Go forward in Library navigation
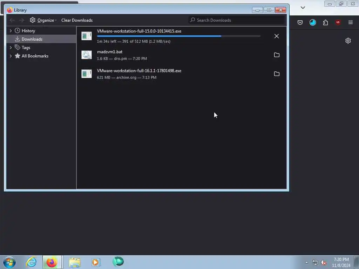The image size is (359, 269). pyautogui.click(x=21, y=20)
